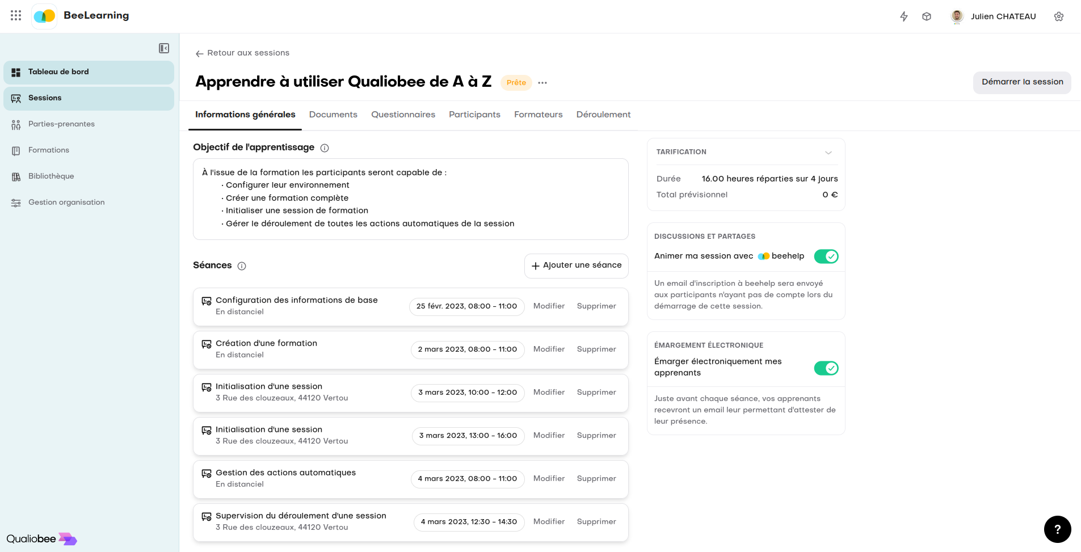
Task: Open the Participants tab
Action: point(474,115)
